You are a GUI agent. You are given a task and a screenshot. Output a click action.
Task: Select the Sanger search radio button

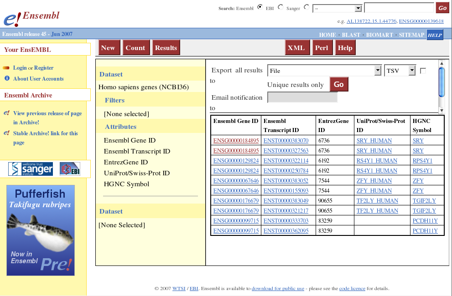306,7
